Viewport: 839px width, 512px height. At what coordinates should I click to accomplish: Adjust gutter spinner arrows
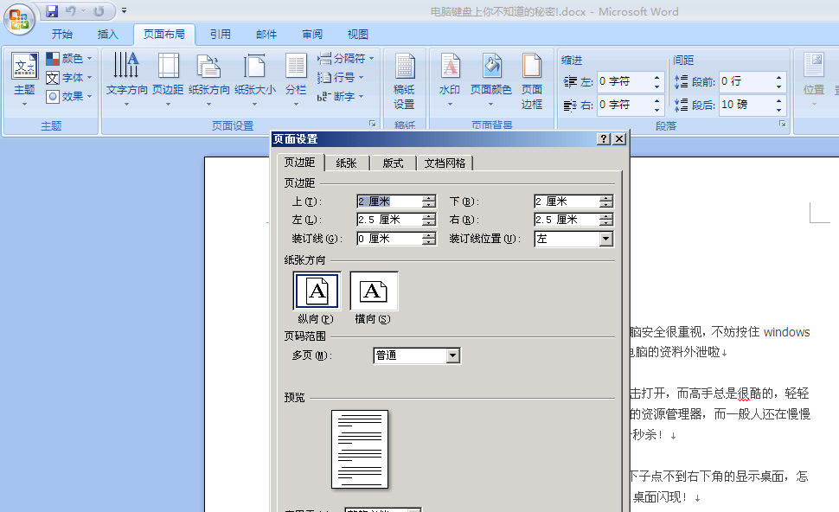[x=429, y=239]
